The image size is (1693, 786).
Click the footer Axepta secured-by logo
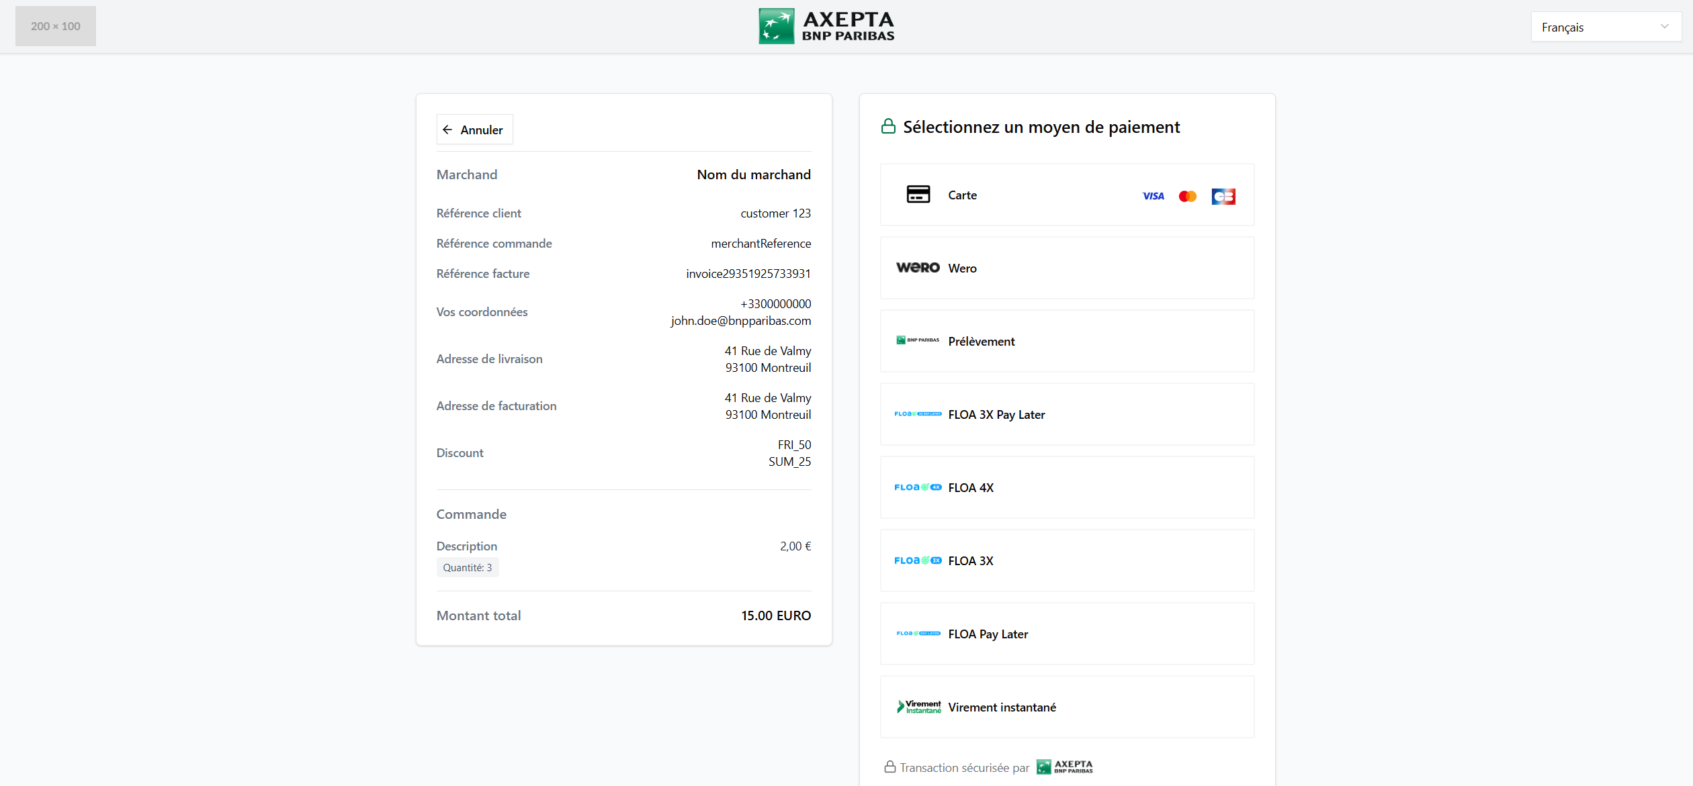pyautogui.click(x=1064, y=767)
